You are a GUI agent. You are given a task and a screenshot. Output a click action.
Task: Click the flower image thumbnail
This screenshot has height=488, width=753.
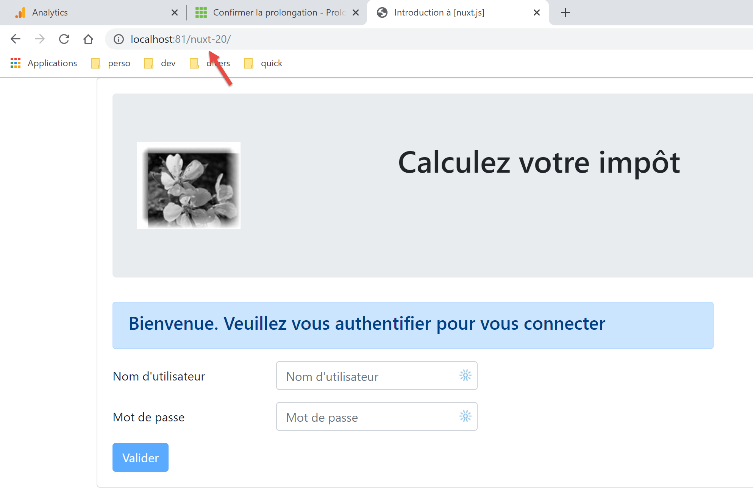coord(189,186)
